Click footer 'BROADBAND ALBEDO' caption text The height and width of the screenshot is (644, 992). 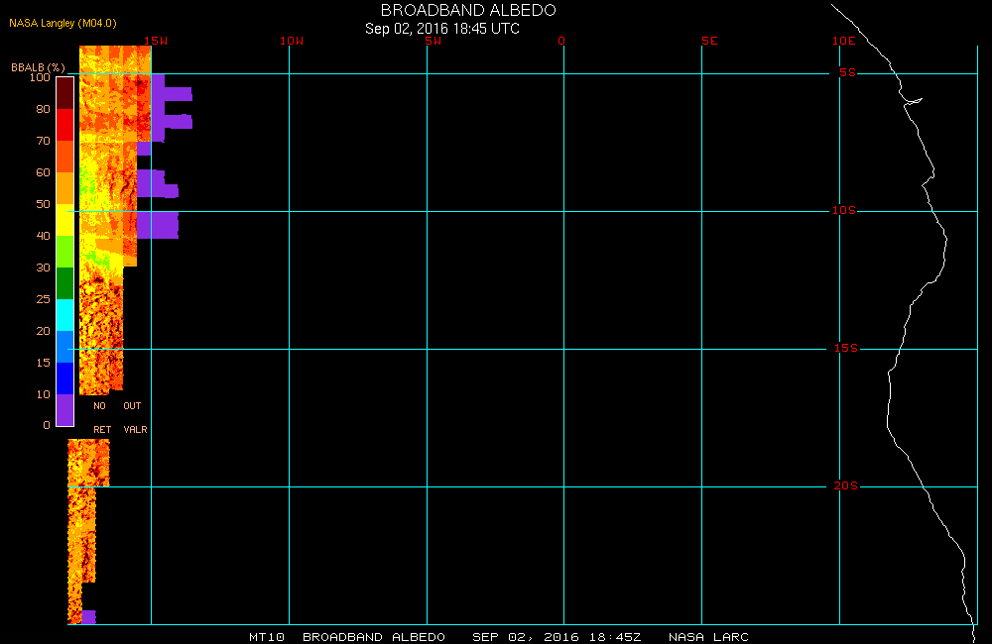pyautogui.click(x=374, y=637)
